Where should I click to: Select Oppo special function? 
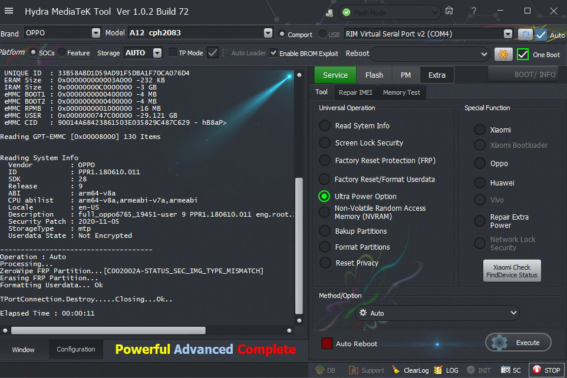480,163
